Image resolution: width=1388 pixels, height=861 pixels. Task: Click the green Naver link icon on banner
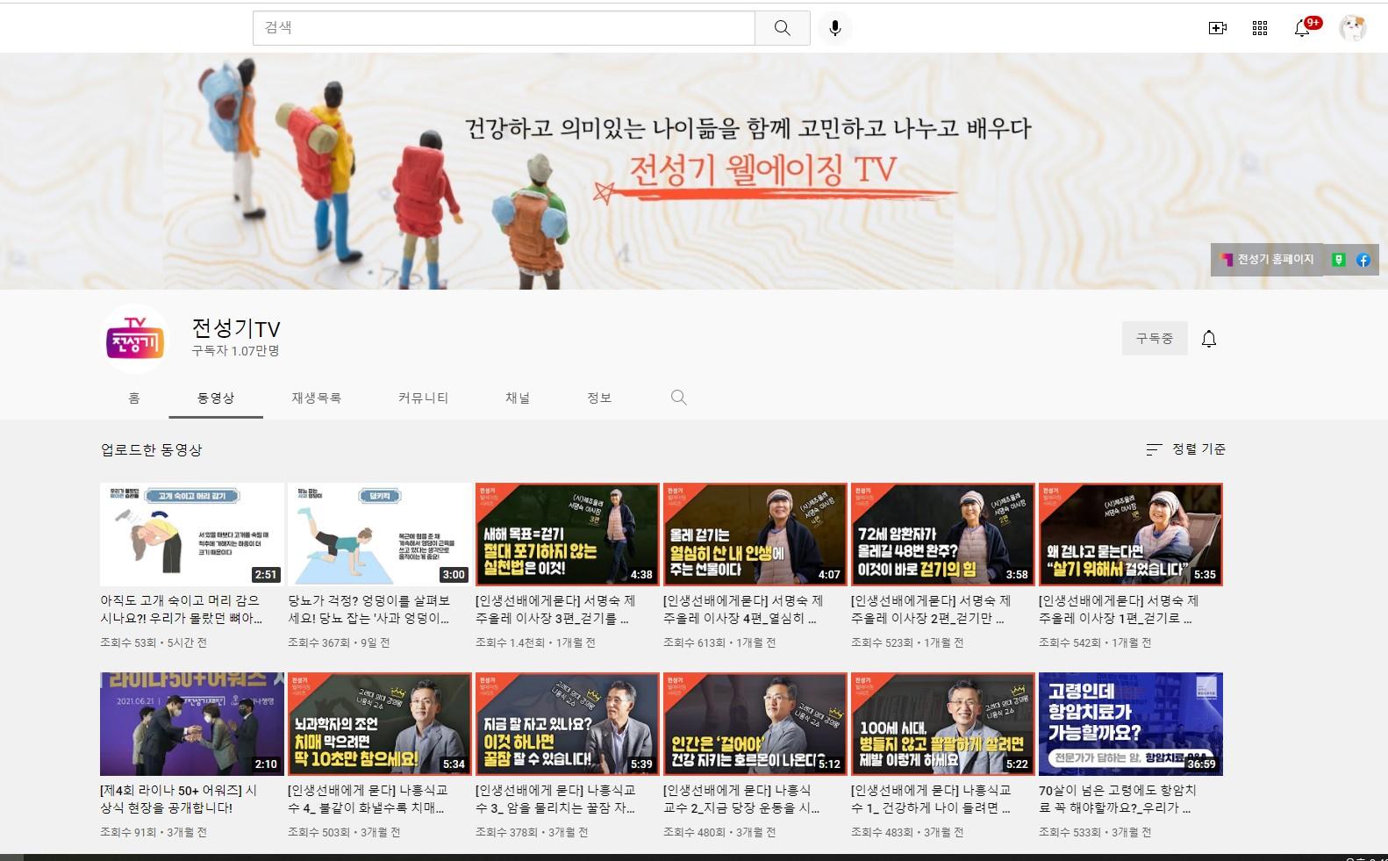[1339, 260]
